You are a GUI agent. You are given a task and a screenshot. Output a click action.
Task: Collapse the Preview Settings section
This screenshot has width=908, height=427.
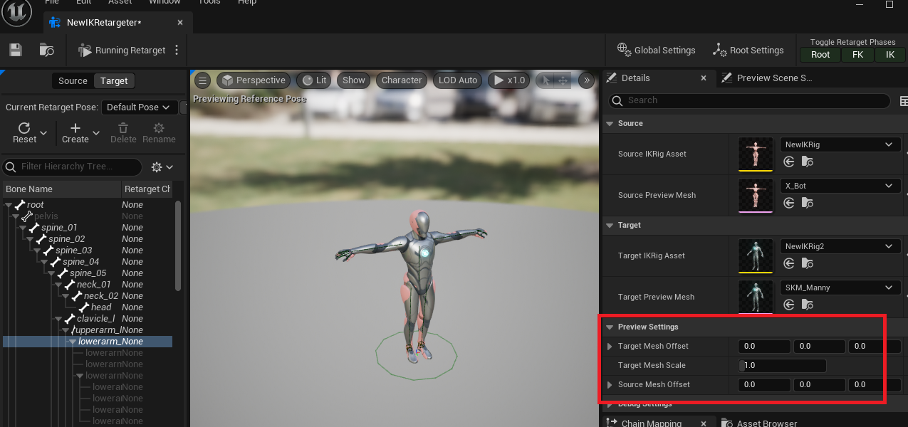coord(610,327)
